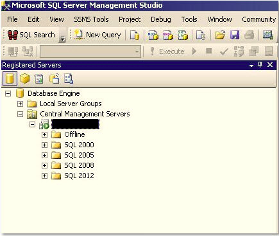
Task: Select Reporting Services server type icon
Action: pos(39,78)
